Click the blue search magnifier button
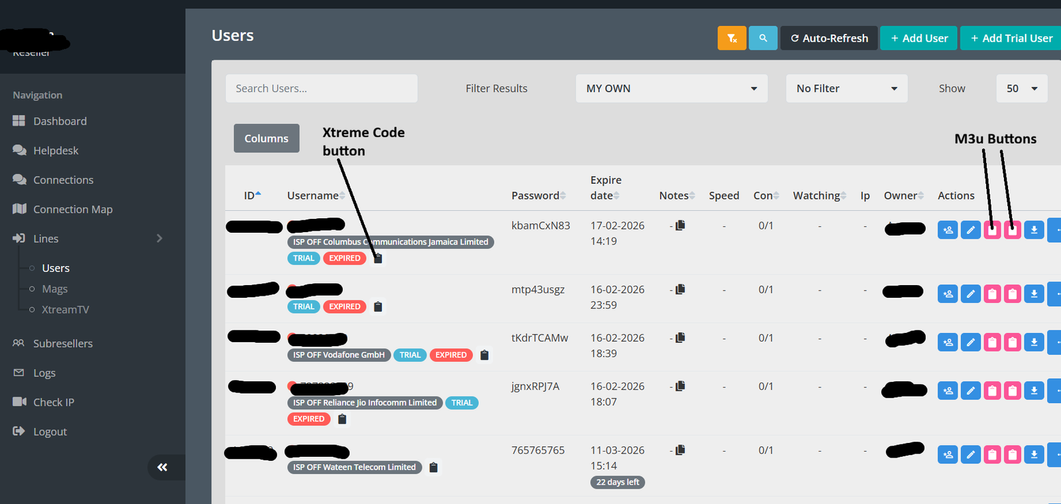The height and width of the screenshot is (504, 1061). (x=763, y=38)
